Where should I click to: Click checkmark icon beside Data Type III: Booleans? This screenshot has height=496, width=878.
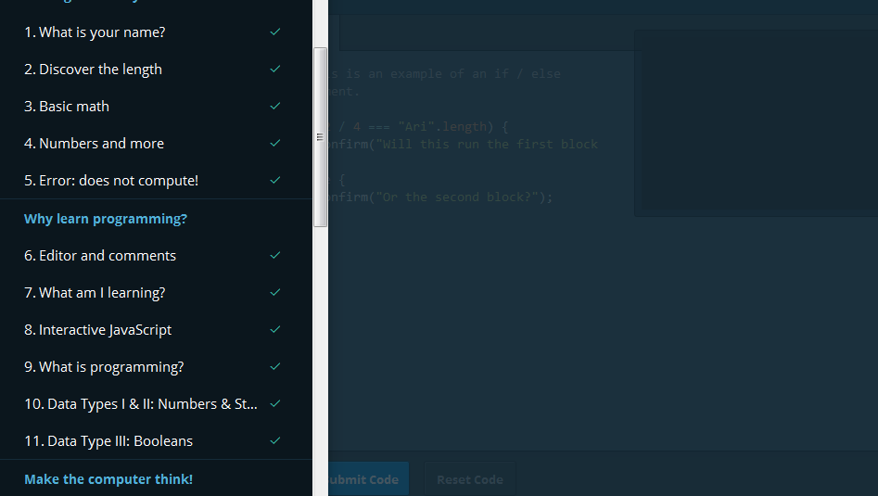(275, 440)
